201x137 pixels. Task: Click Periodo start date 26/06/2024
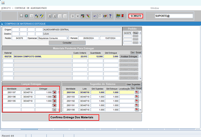click(x=89, y=38)
